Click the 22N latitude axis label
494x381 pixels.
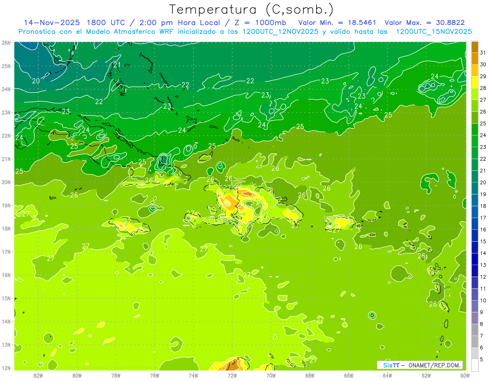pos(6,135)
